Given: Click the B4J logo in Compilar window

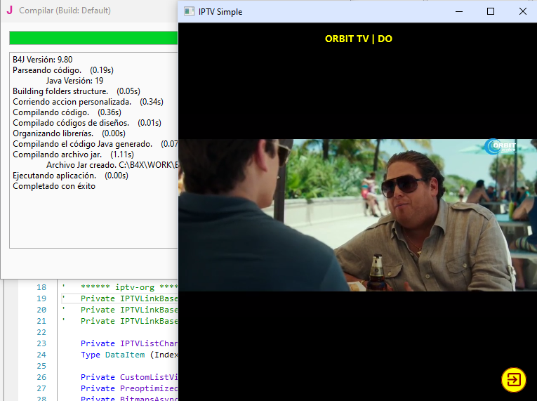Looking at the screenshot, I should (x=10, y=11).
